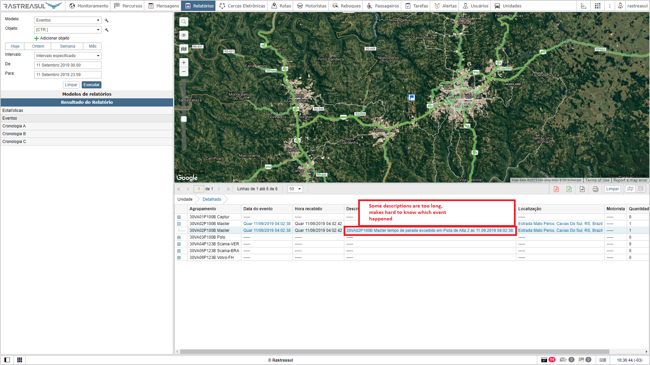Export the report to Excel
This screenshot has width=650, height=365.
[x=569, y=189]
